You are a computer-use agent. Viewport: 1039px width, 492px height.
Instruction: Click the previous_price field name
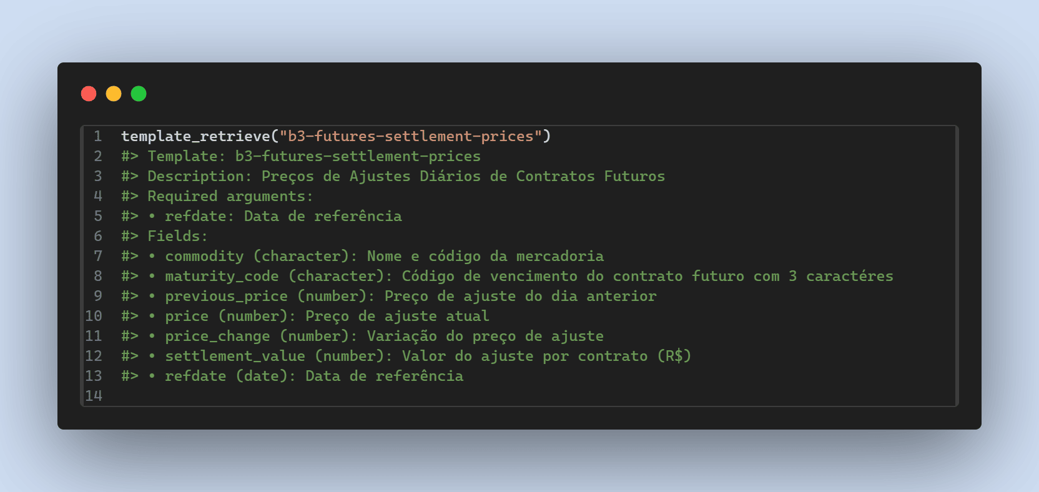coord(226,296)
